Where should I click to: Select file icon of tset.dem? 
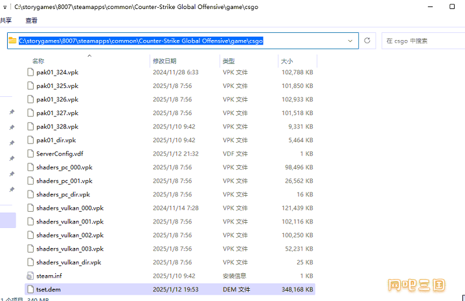[30, 289]
